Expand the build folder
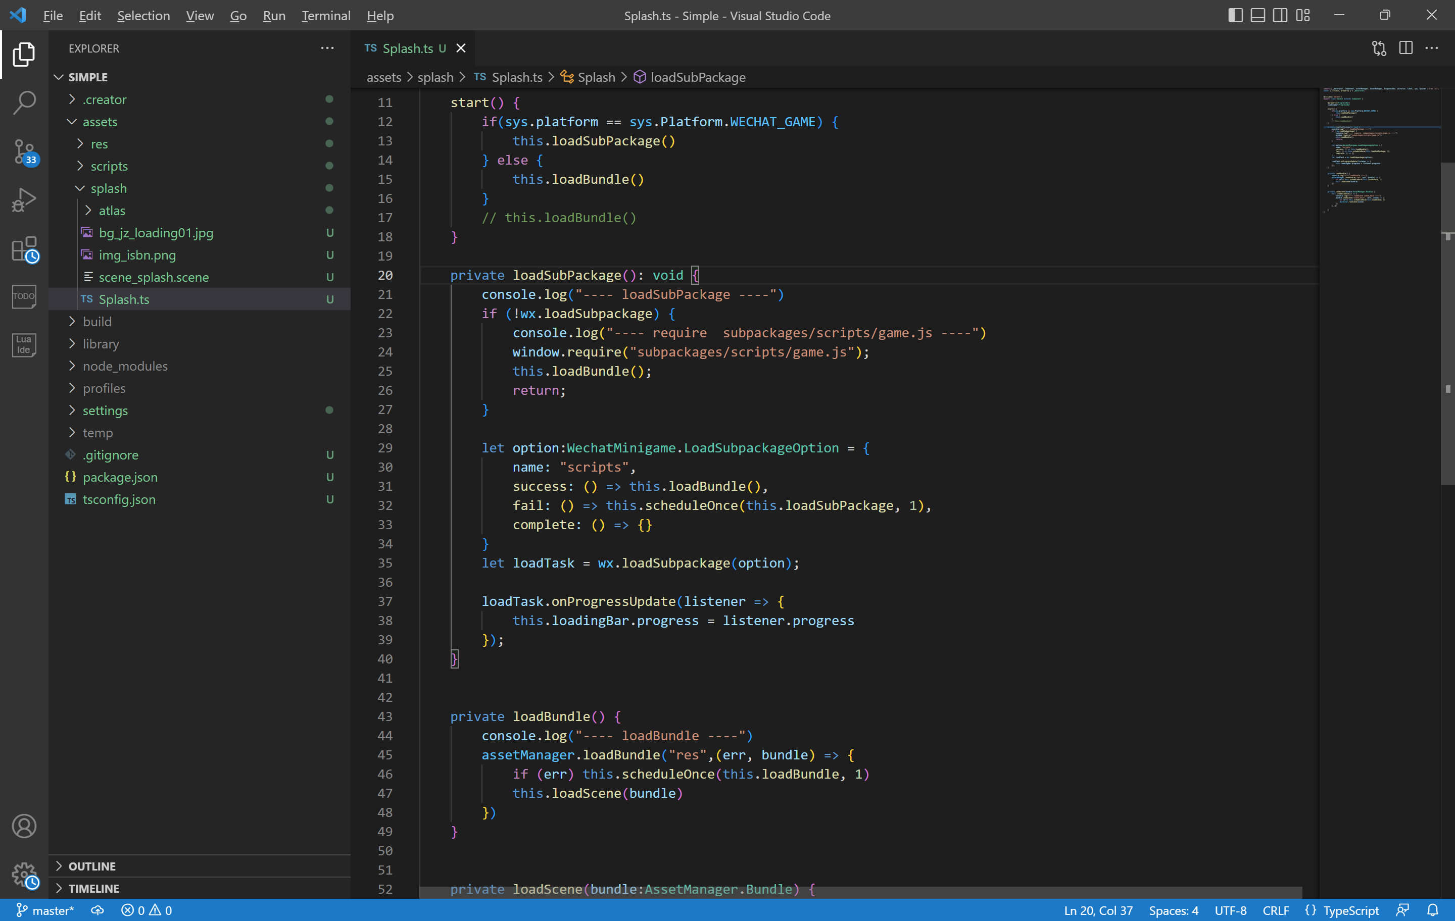1455x921 pixels. click(96, 321)
